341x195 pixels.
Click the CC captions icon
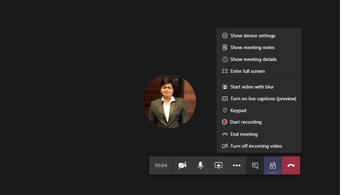[225, 99]
